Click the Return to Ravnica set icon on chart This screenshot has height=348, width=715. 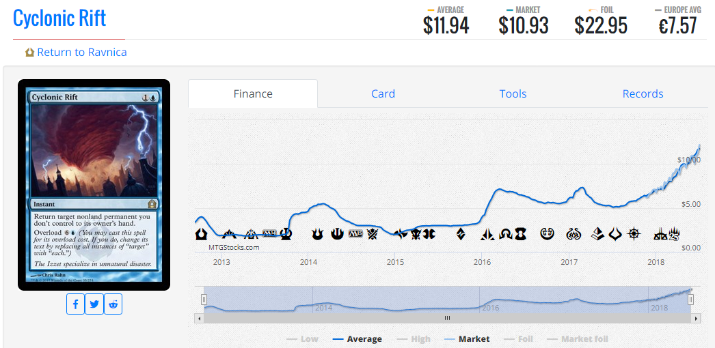[x=201, y=234]
